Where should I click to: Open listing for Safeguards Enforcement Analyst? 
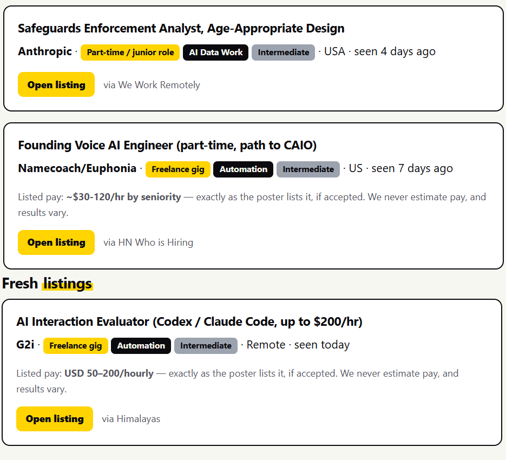pyautogui.click(x=56, y=84)
